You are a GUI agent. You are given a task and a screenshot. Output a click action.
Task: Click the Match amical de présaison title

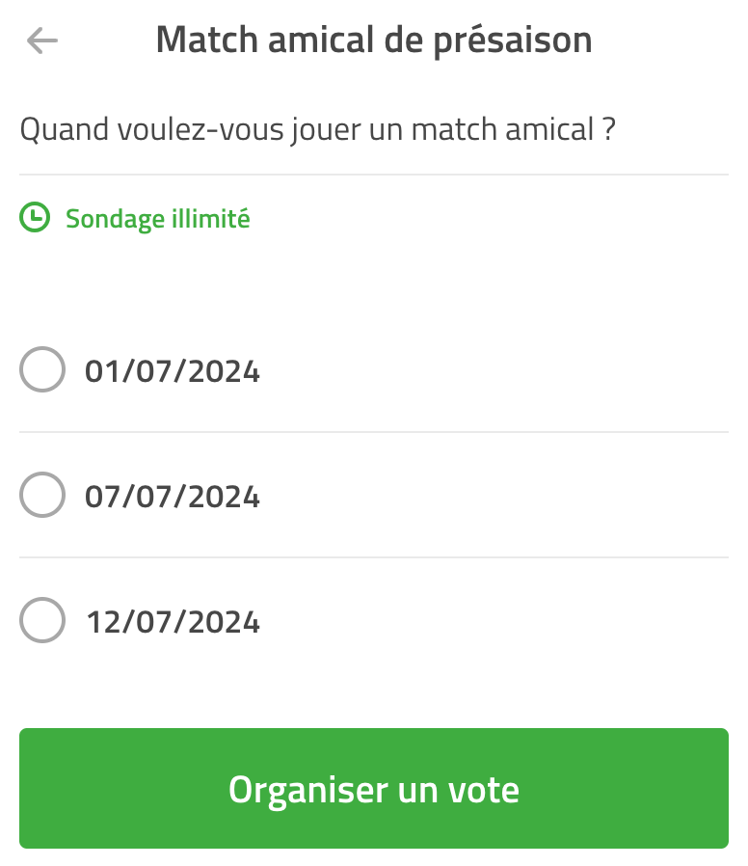(374, 41)
